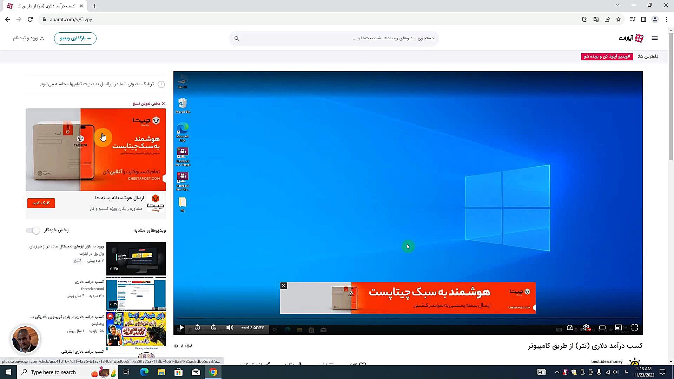Image resolution: width=674 pixels, height=379 pixels.
Task: Bookmark this tab with the star
Action: tap(619, 19)
